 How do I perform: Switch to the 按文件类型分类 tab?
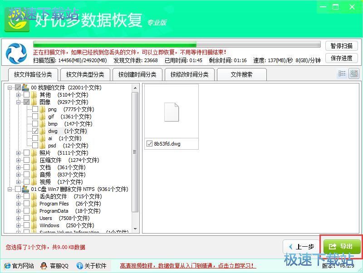[85, 74]
